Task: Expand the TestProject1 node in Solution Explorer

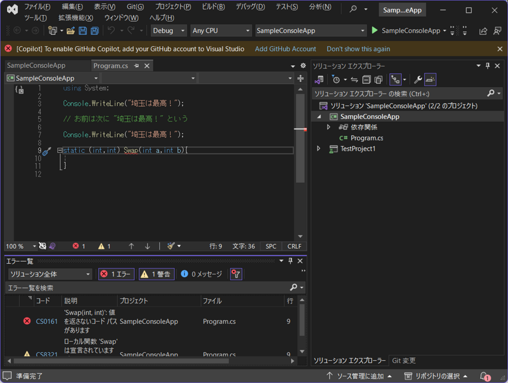Action: point(318,149)
